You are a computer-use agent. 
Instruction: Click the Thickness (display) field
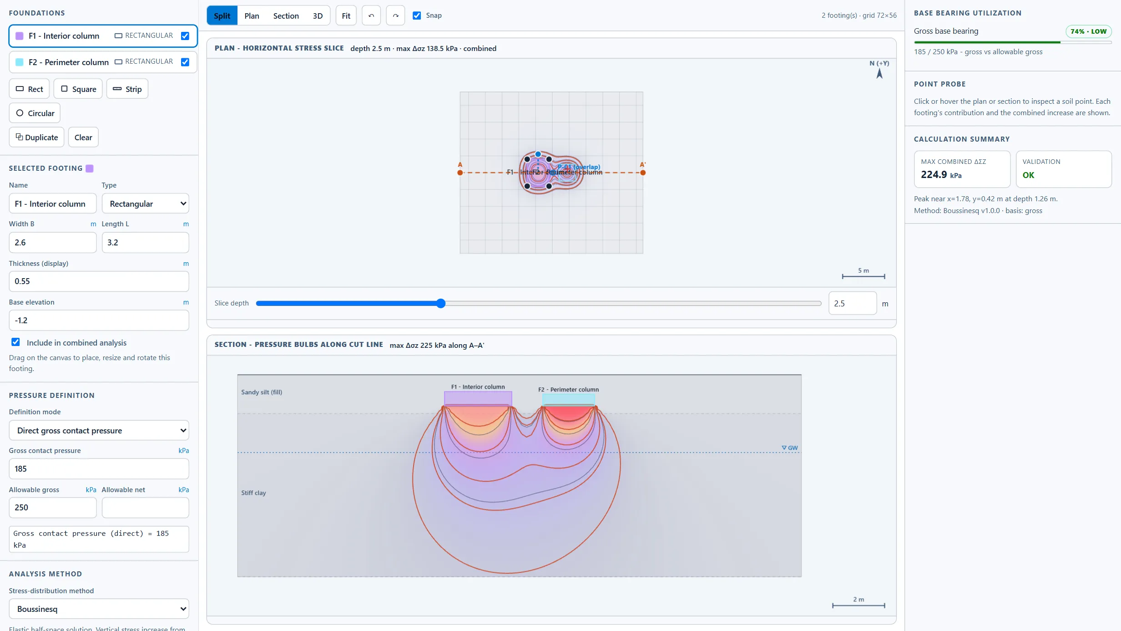click(x=99, y=281)
